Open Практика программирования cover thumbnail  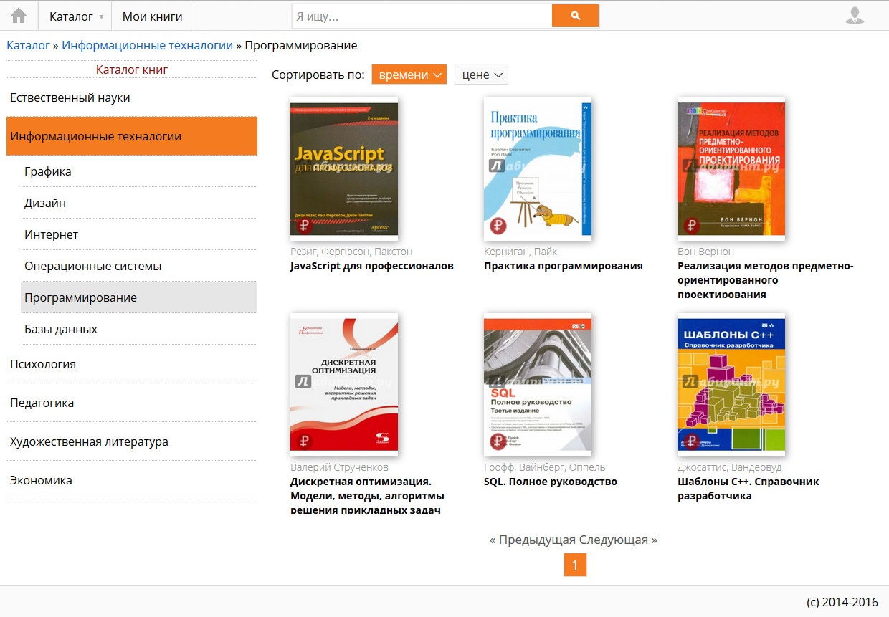point(538,169)
